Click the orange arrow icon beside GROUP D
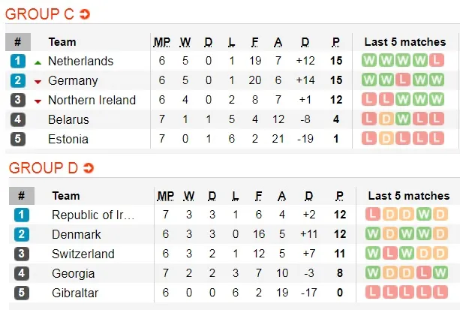The height and width of the screenshot is (310, 460). pos(89,168)
